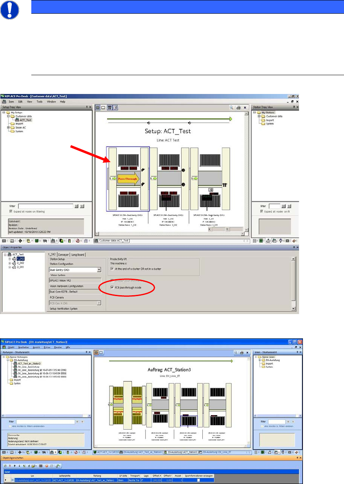Switch to the Long Board tab

click(78, 255)
